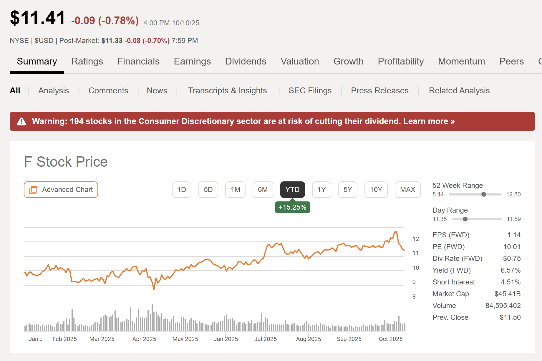Click the Div Rate (FWD) label

point(457,259)
